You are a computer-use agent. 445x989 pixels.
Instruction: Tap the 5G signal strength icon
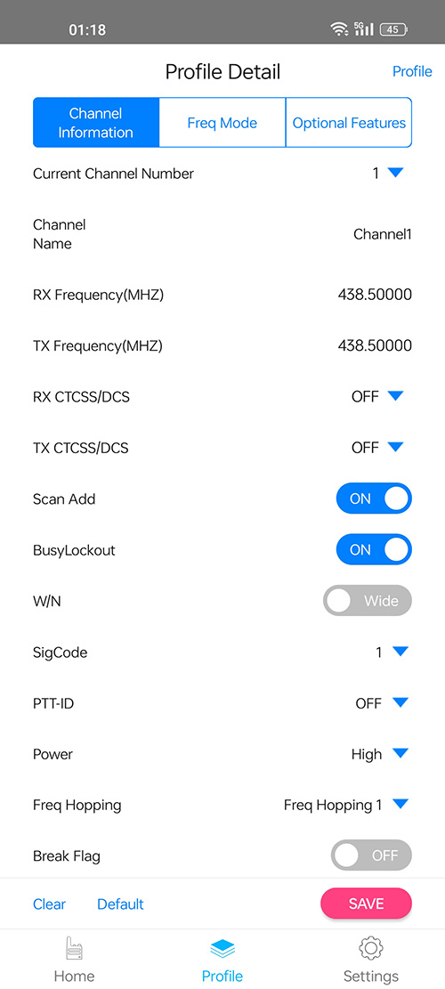tap(364, 28)
